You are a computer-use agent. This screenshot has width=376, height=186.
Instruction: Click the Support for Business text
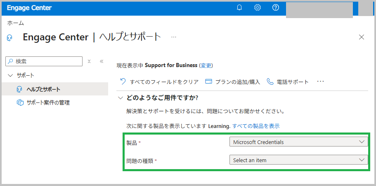click(171, 65)
